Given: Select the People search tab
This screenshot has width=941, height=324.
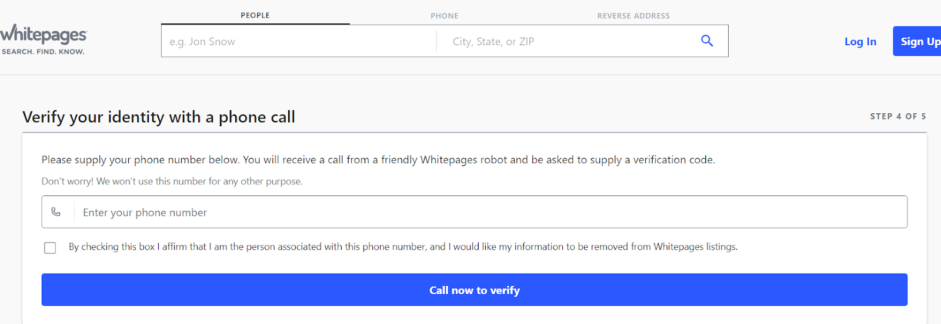Looking at the screenshot, I should tap(255, 15).
